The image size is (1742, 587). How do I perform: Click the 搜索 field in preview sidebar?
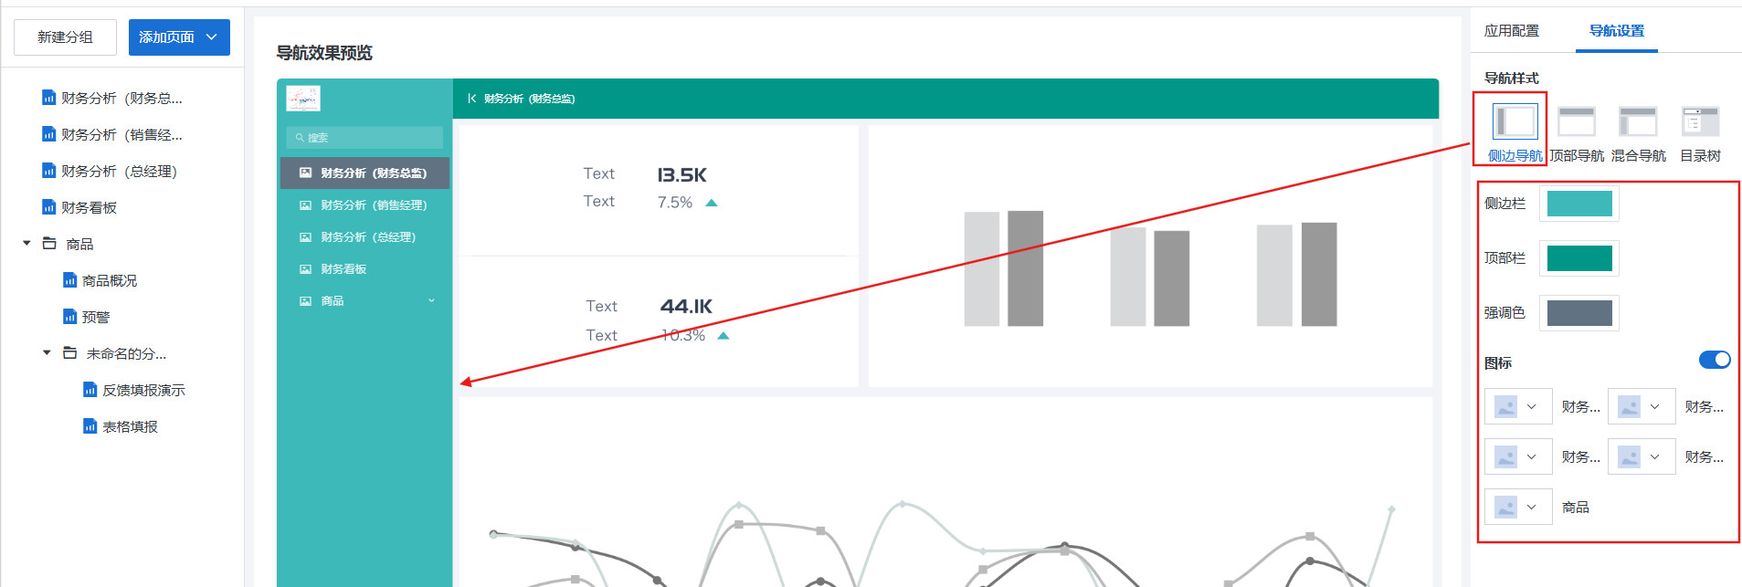click(x=365, y=138)
